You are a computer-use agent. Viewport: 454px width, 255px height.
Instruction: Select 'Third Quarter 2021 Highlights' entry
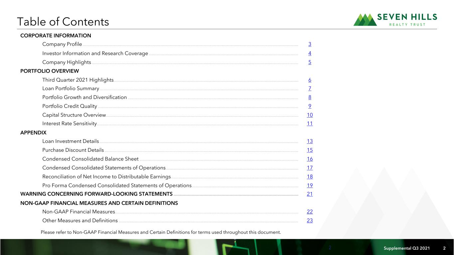pyautogui.click(x=78, y=80)
